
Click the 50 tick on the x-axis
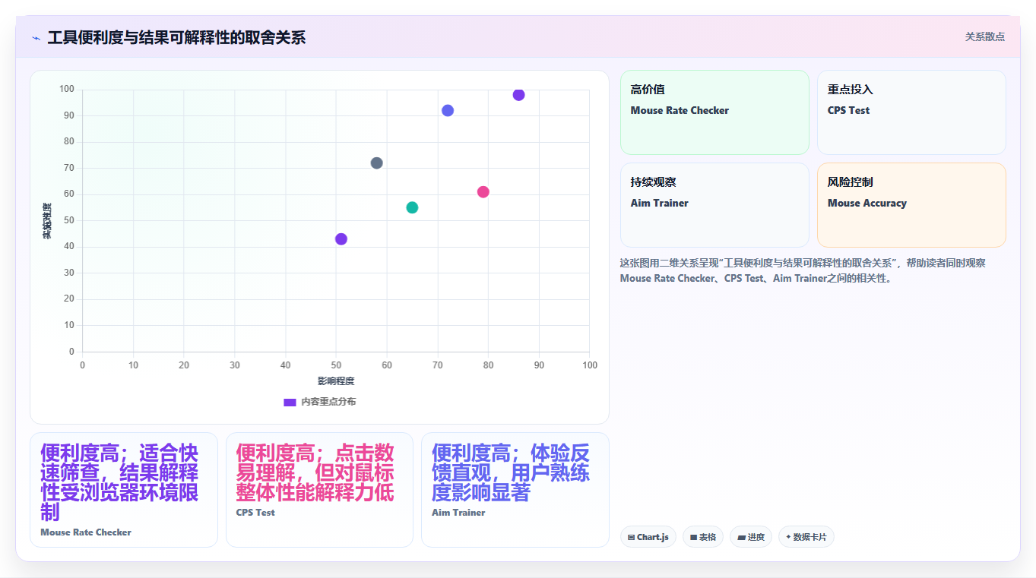[336, 365]
